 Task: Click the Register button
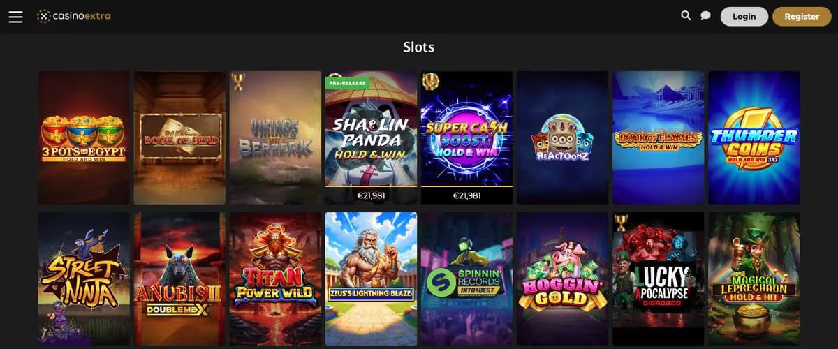[802, 17]
